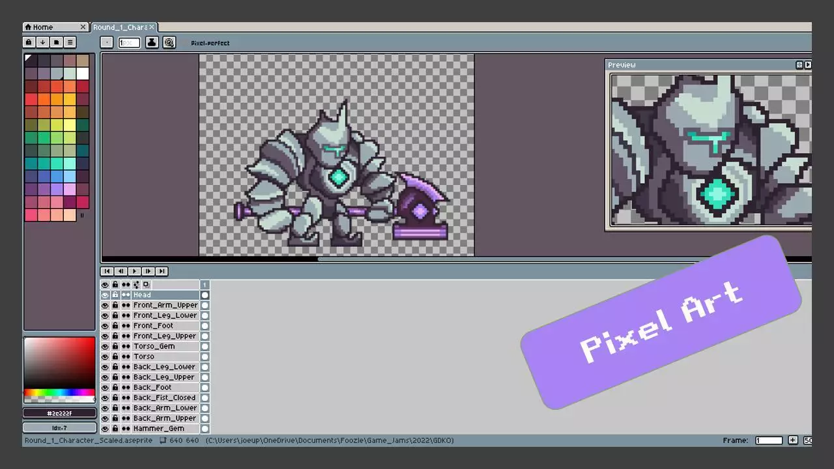
Task: Open the palette options hamburger menu
Action: [70, 42]
